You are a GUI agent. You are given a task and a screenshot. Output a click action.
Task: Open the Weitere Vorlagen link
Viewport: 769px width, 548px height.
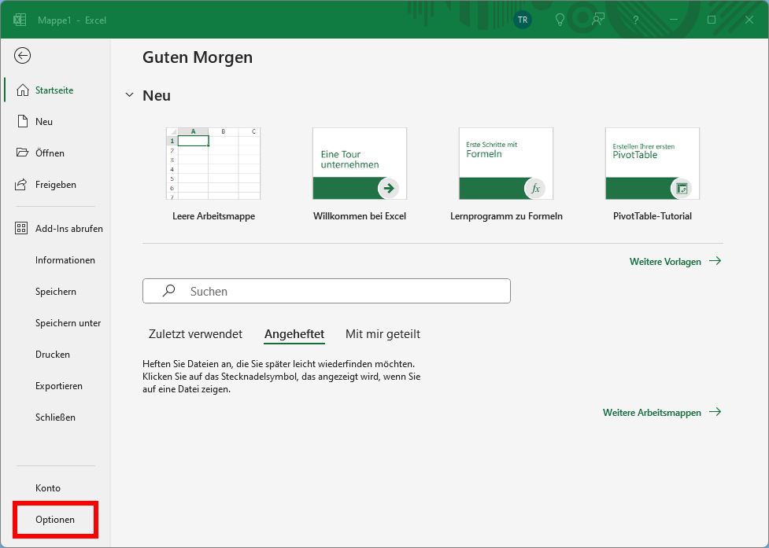(x=666, y=261)
